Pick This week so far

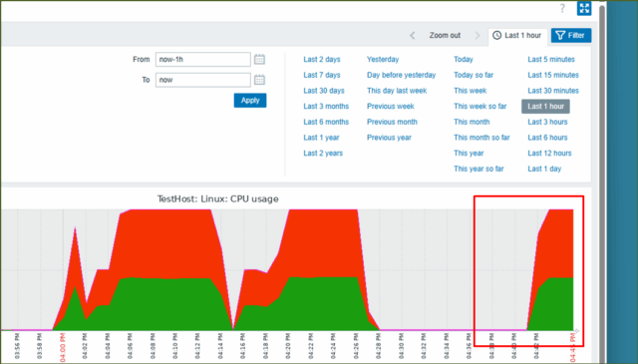[x=480, y=107]
